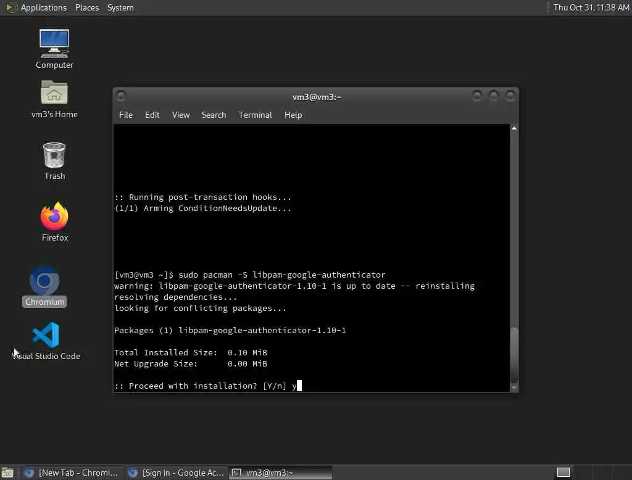
Task: Click the show desktop icon in bottom panel
Action: point(7,473)
